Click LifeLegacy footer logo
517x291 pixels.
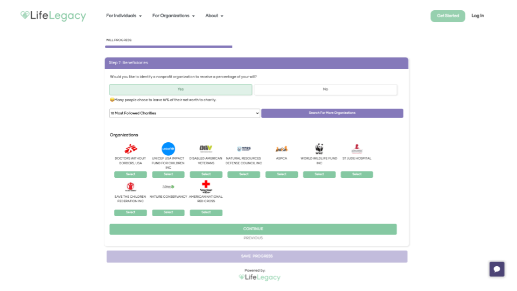pos(260,277)
